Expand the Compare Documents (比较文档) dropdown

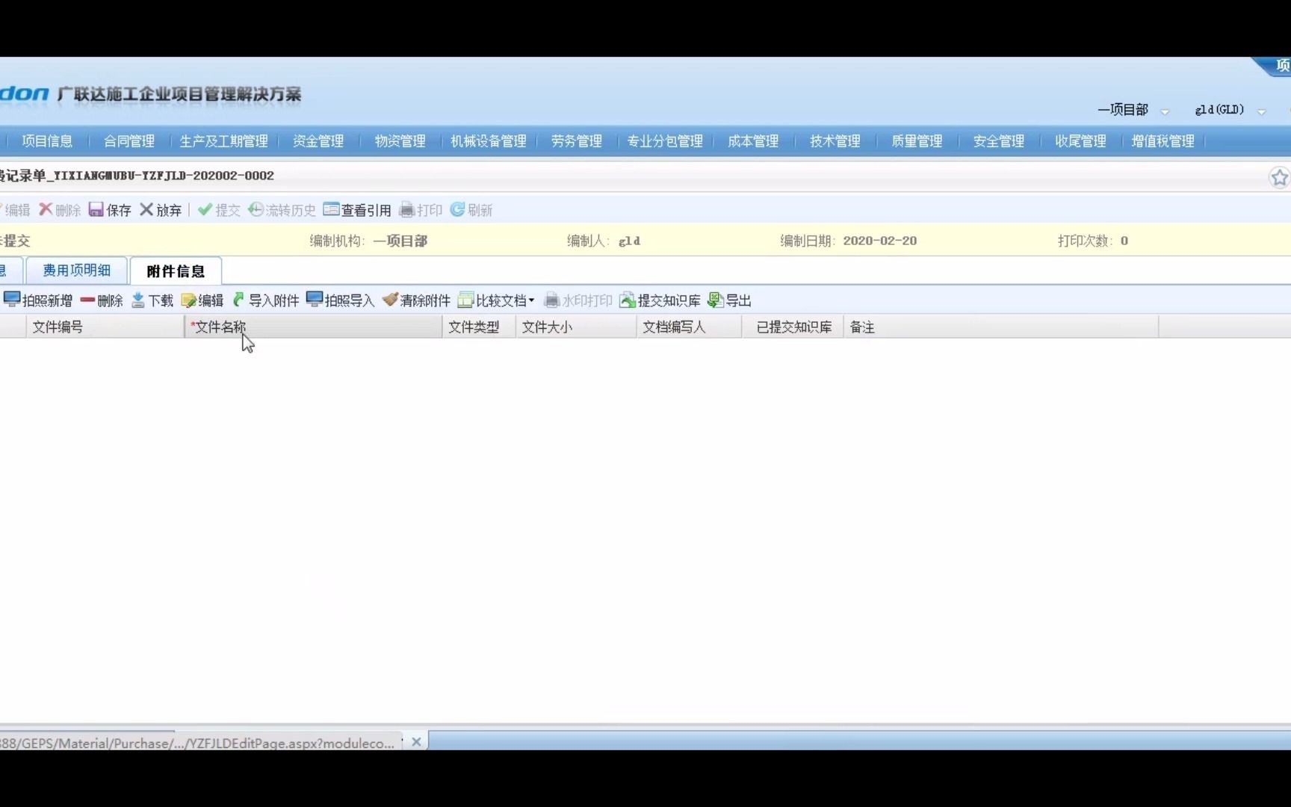tap(531, 300)
